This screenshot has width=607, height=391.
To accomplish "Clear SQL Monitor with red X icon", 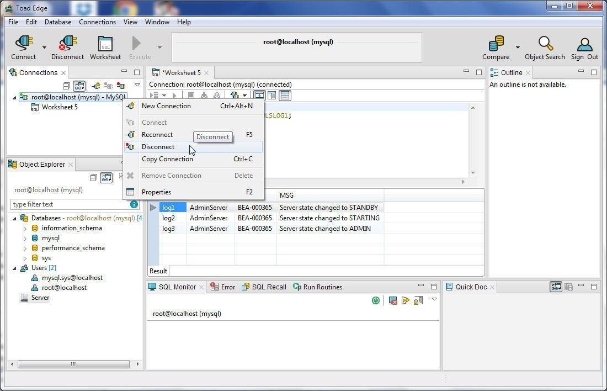I will [x=393, y=301].
